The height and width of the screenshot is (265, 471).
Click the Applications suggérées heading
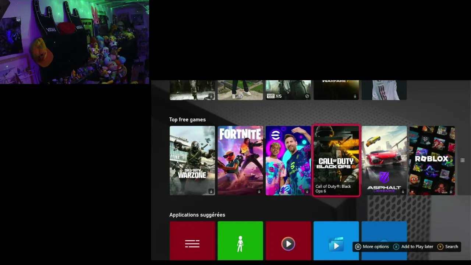(x=197, y=215)
